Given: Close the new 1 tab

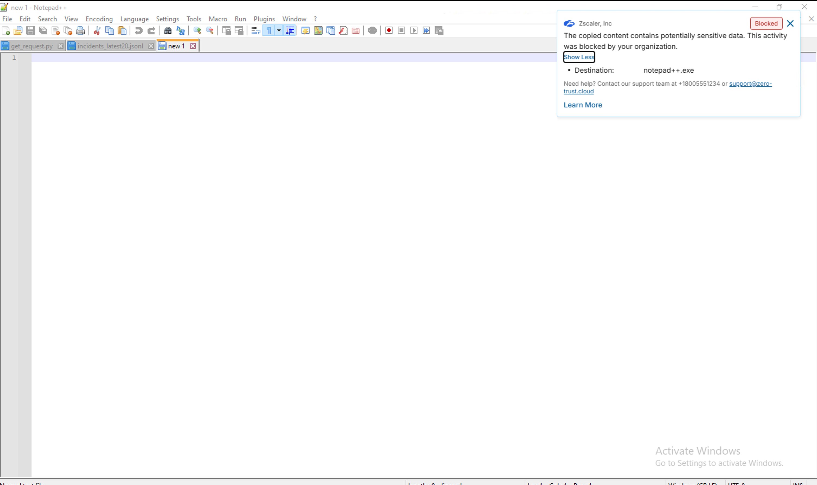Looking at the screenshot, I should [193, 46].
